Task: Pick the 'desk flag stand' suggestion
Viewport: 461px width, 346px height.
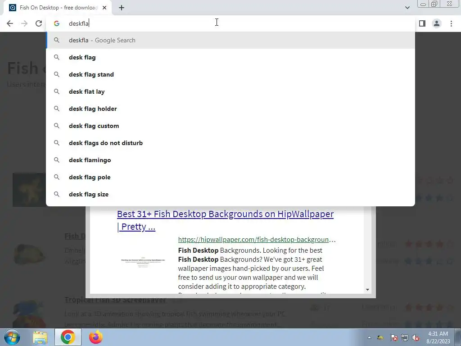Action: (230, 74)
